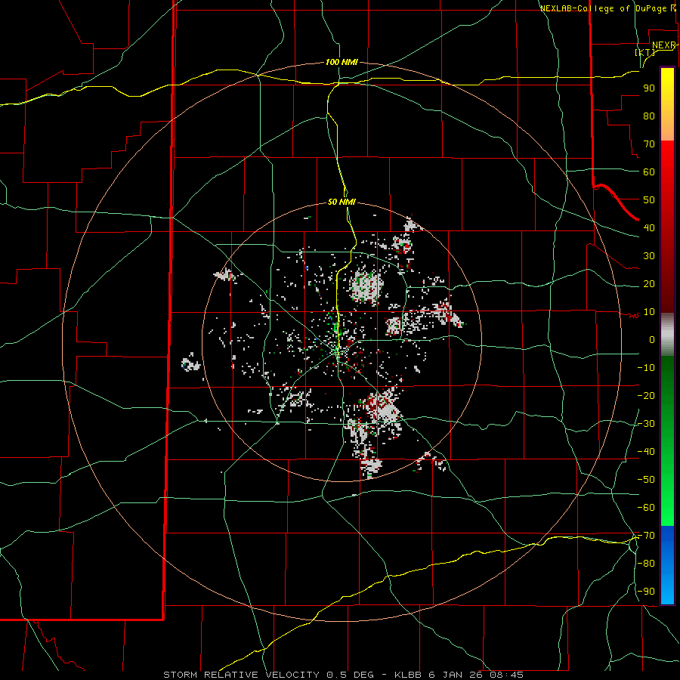
Task: Click the 70 value on velocity scale
Action: tap(649, 144)
